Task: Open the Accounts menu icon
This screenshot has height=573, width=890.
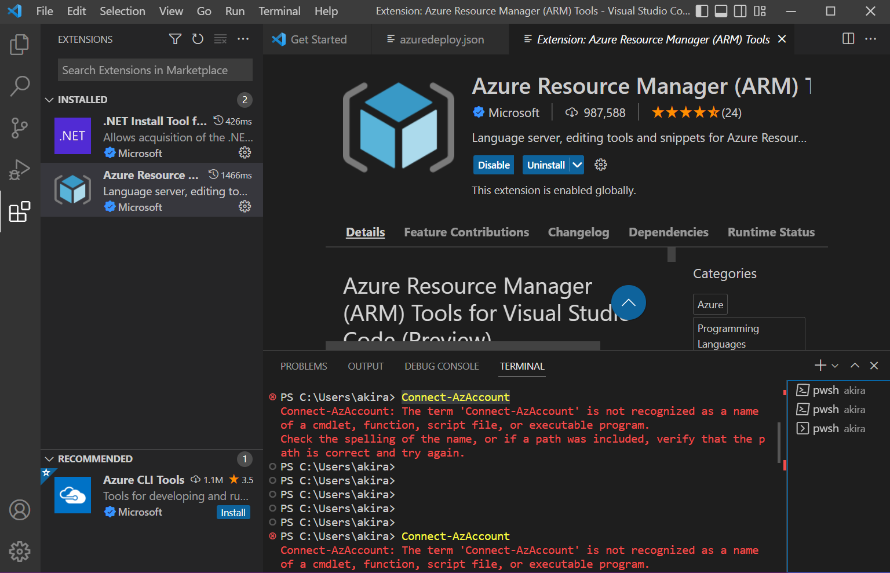Action: click(20, 510)
